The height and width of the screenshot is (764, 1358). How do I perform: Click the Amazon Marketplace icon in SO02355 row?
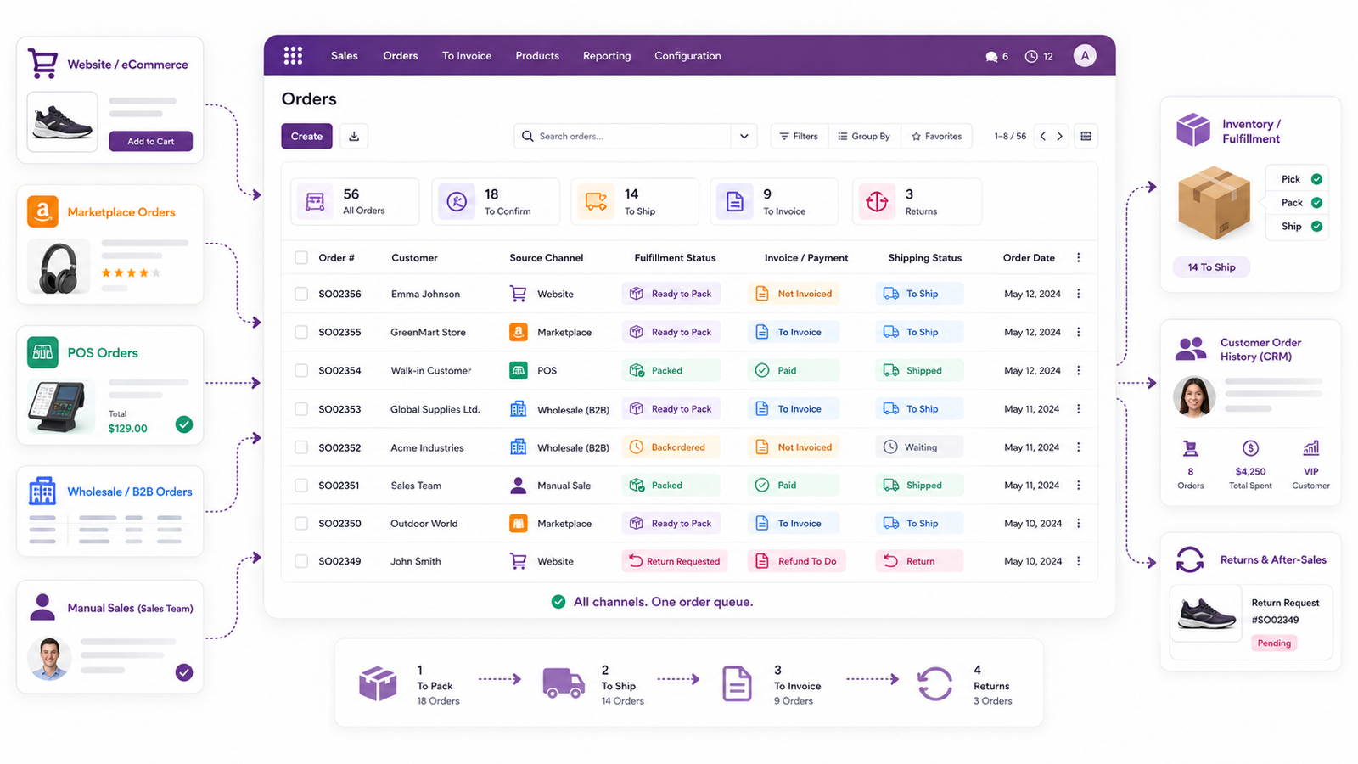pos(518,332)
